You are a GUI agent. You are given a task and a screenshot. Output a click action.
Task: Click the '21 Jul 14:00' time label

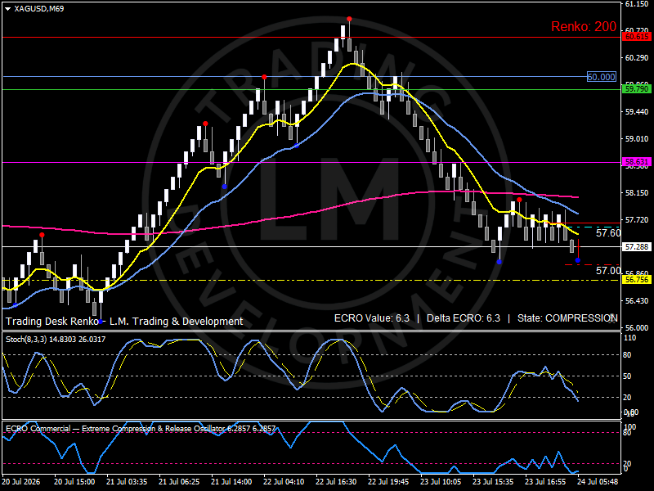tap(231, 481)
